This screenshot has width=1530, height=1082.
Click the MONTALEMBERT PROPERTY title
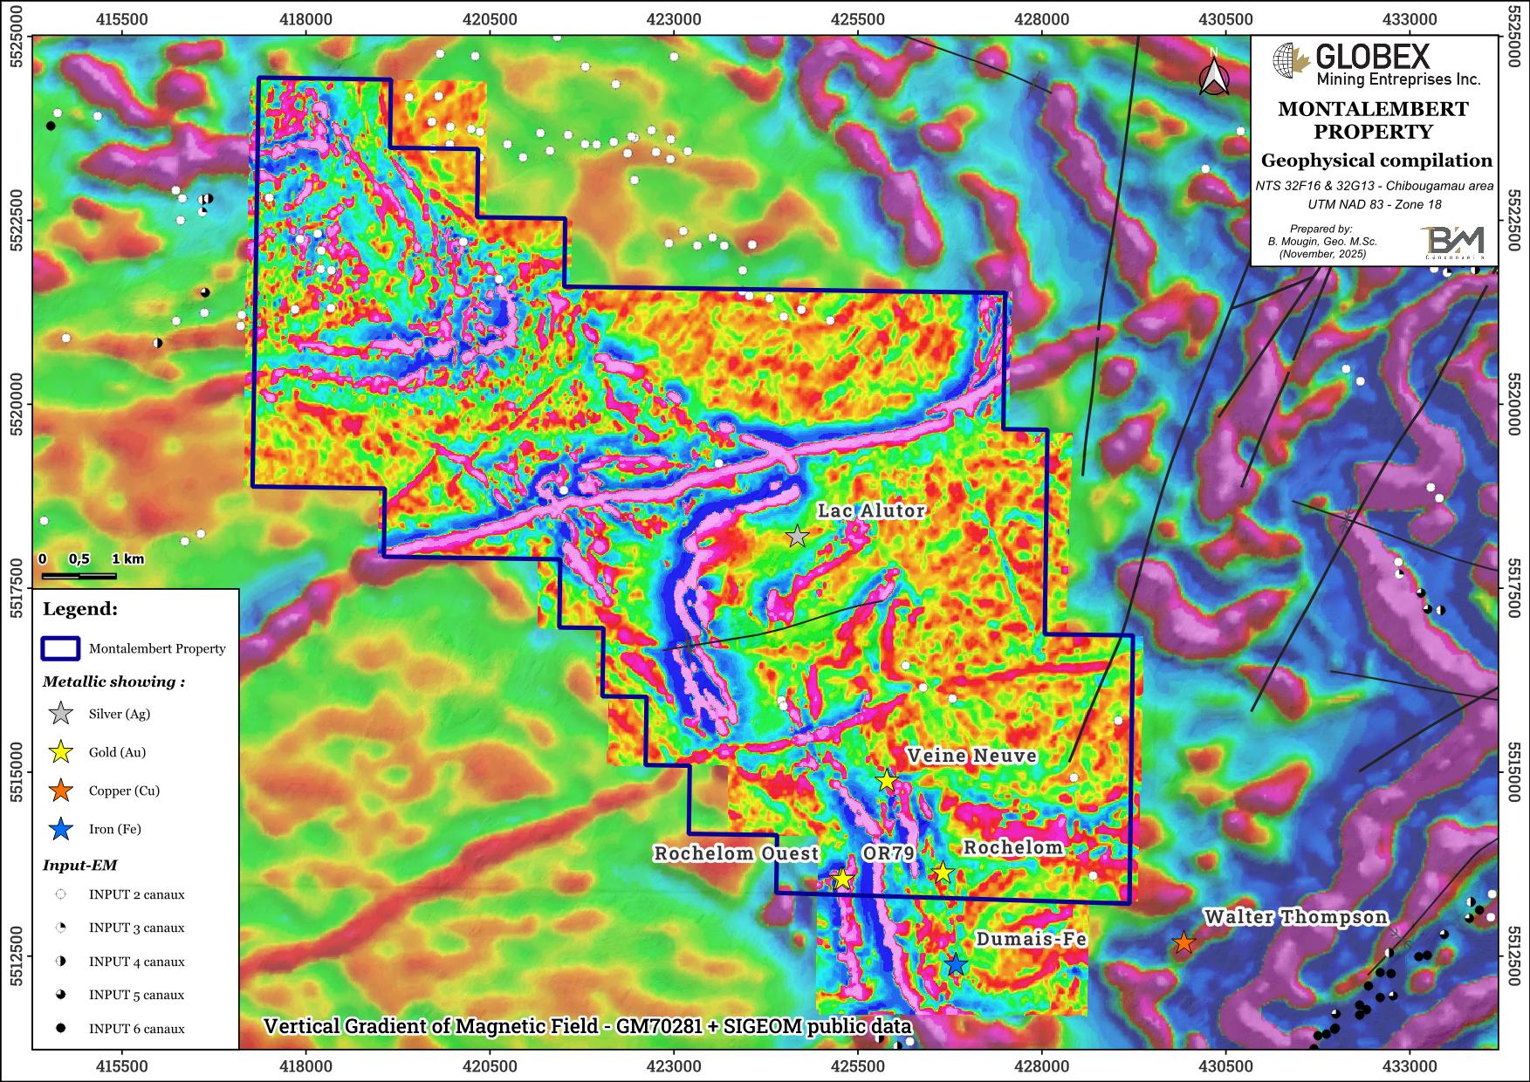tap(1374, 120)
